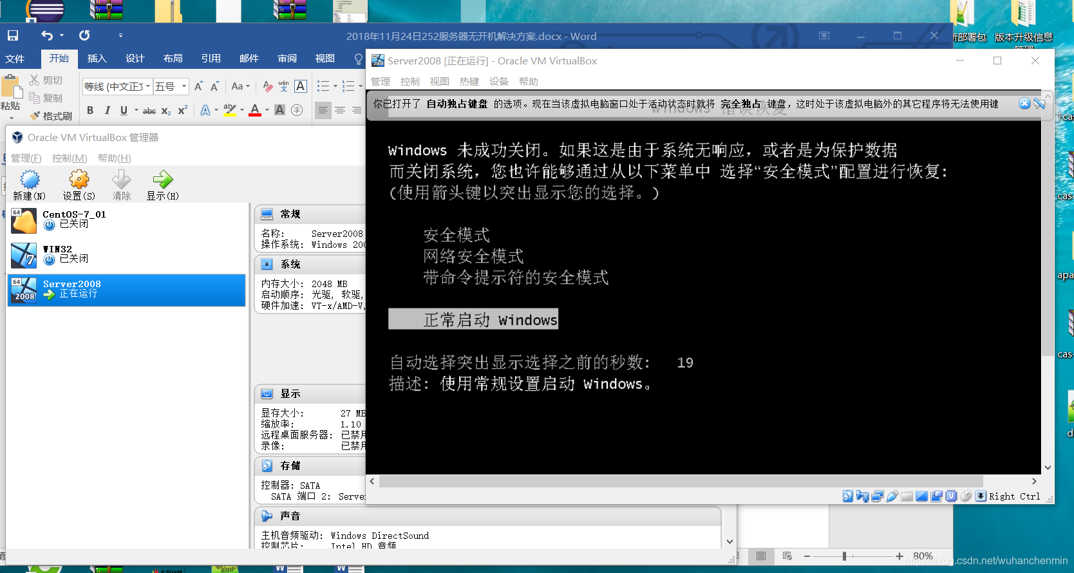The image size is (1074, 573).
Task: Toggle Italic formatting in Word
Action: pyautogui.click(x=107, y=110)
